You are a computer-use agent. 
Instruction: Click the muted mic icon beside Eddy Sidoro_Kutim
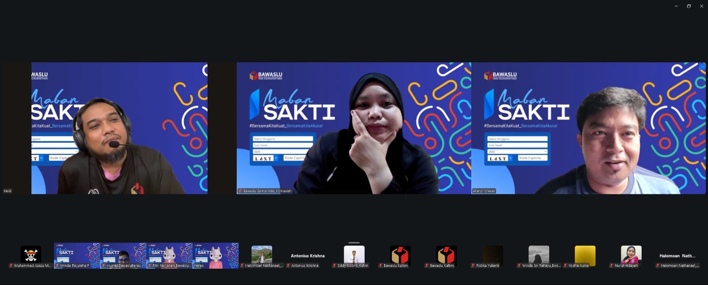335,266
